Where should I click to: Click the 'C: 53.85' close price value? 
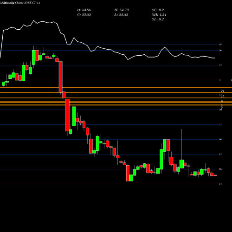click(84, 15)
